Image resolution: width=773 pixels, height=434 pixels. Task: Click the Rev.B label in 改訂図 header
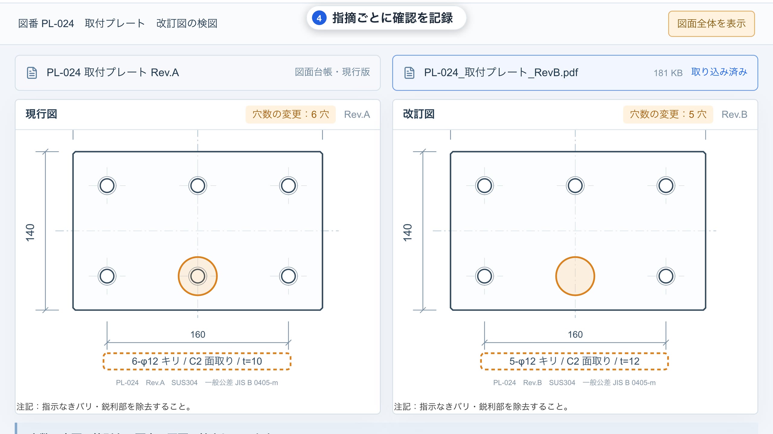[734, 115]
